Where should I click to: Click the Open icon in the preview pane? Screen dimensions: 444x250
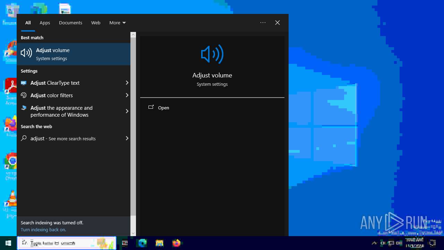click(151, 107)
